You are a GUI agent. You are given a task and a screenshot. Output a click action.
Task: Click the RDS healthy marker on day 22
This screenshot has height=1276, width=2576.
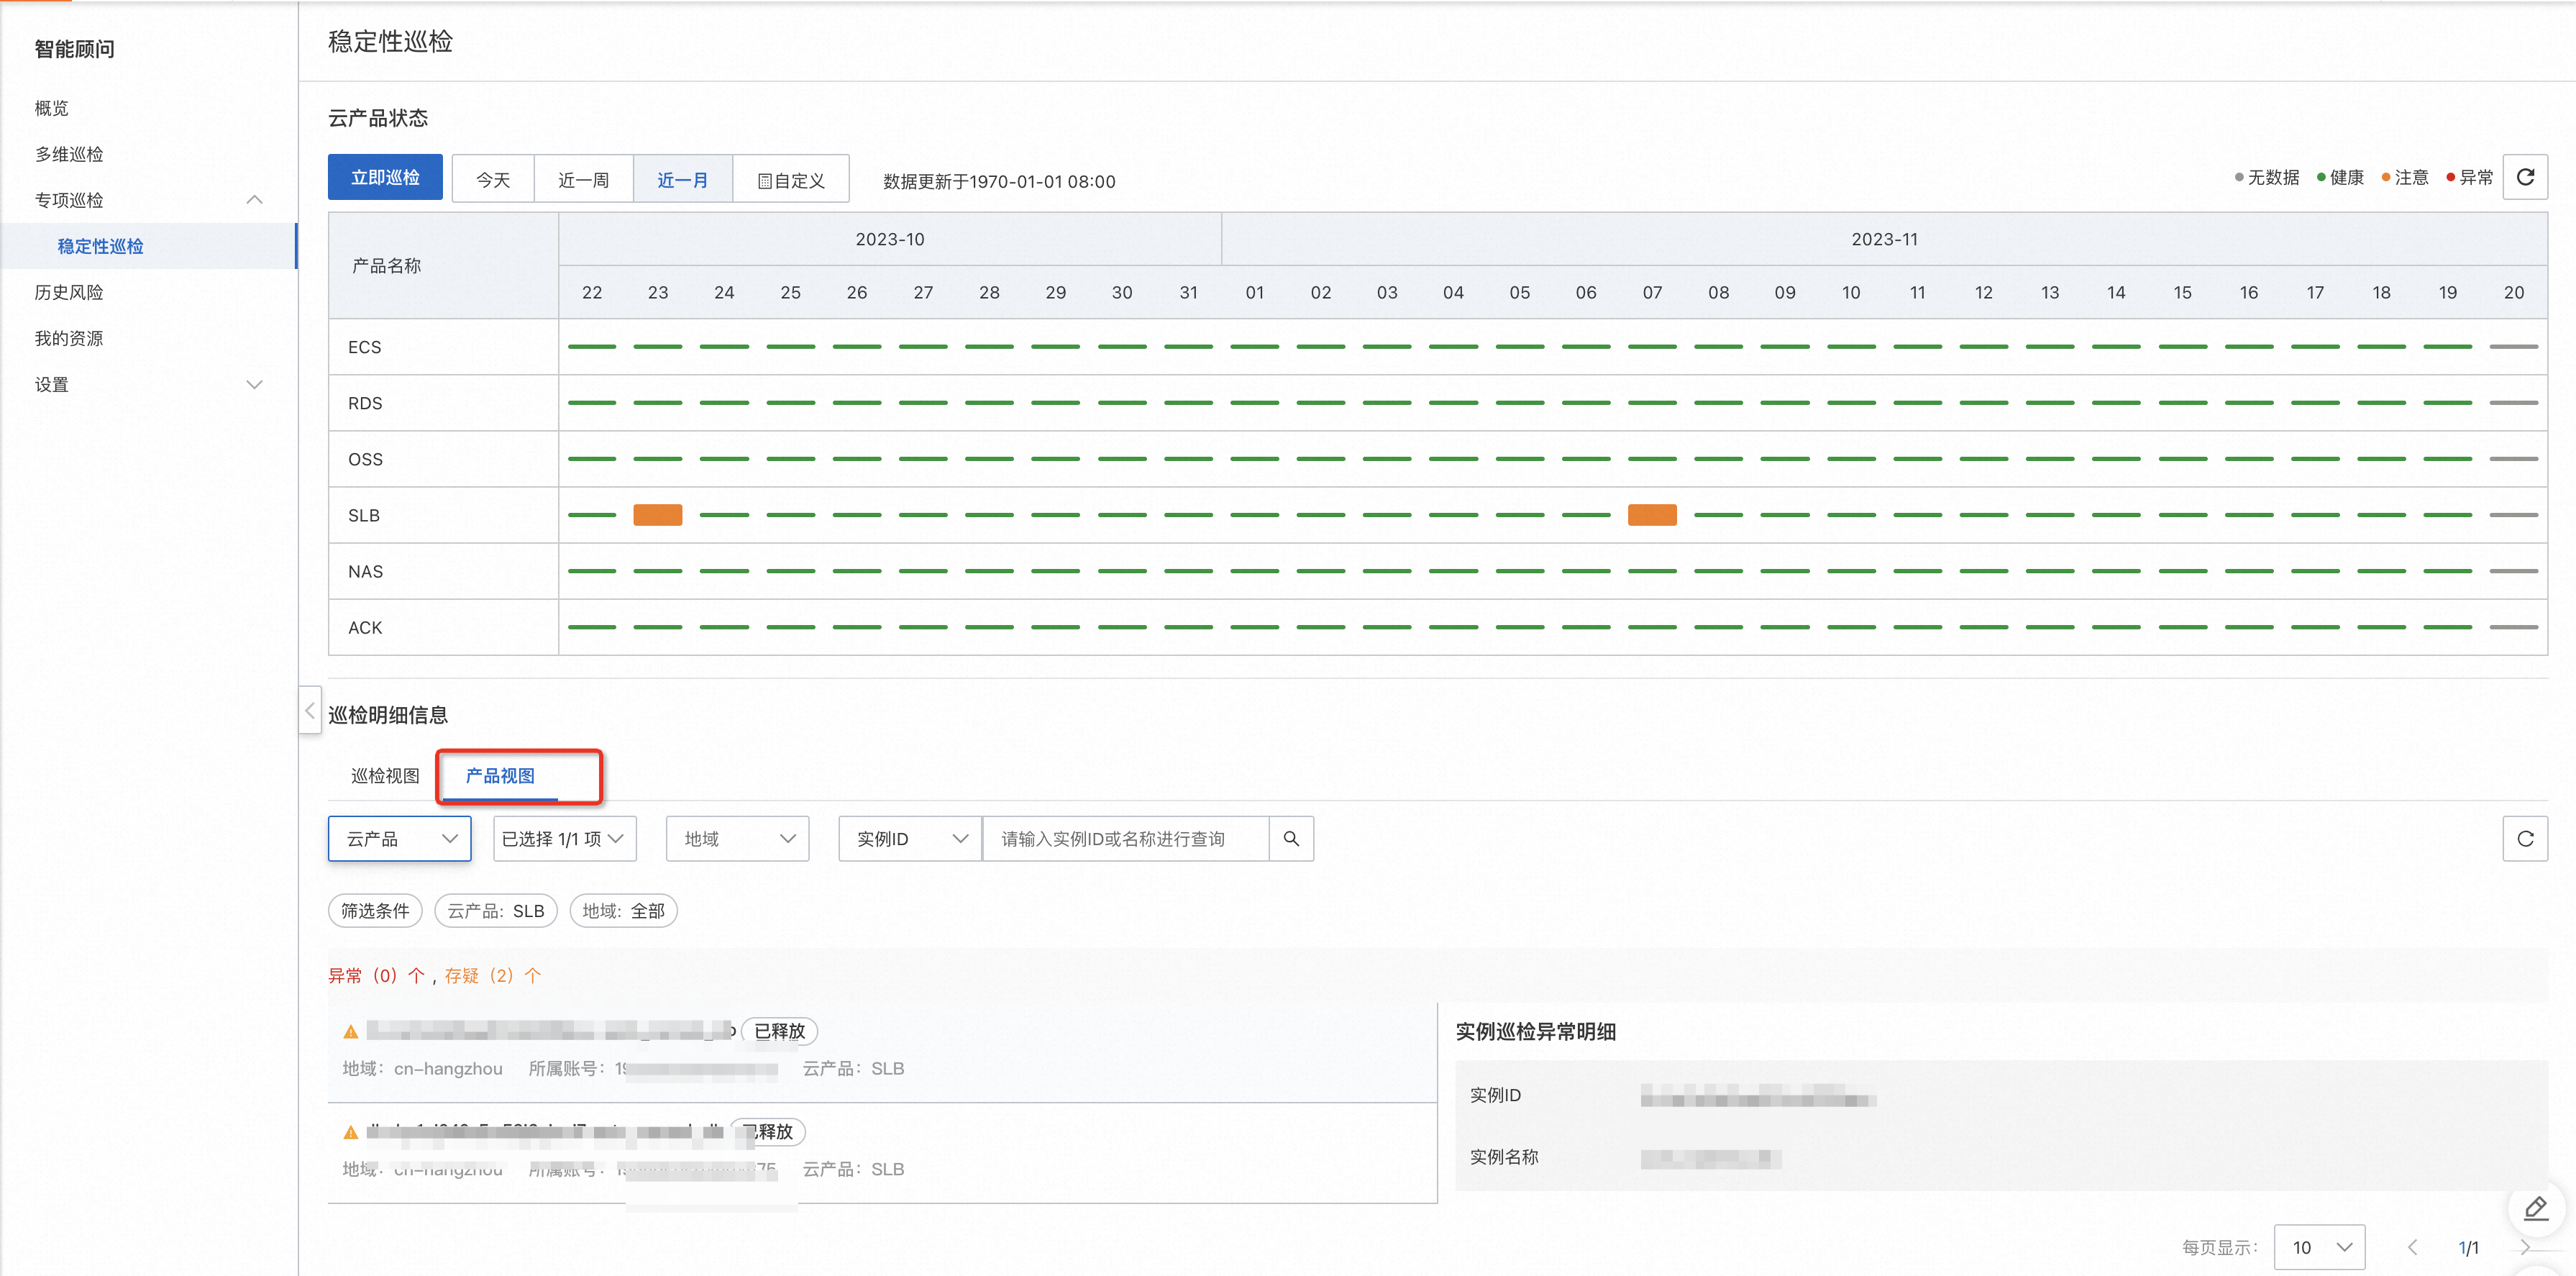(x=592, y=402)
